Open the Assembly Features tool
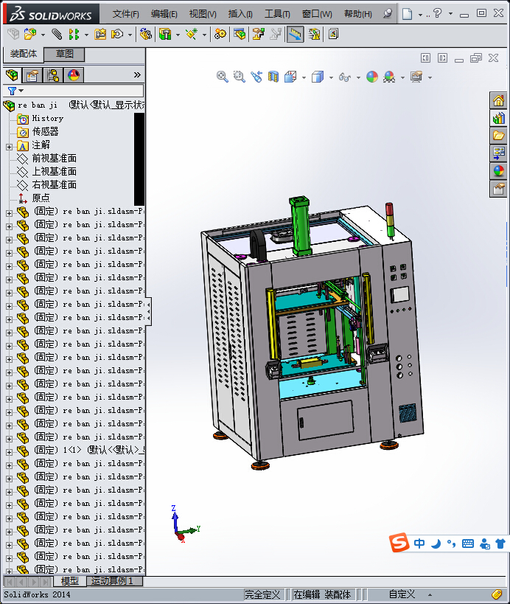 (x=165, y=34)
